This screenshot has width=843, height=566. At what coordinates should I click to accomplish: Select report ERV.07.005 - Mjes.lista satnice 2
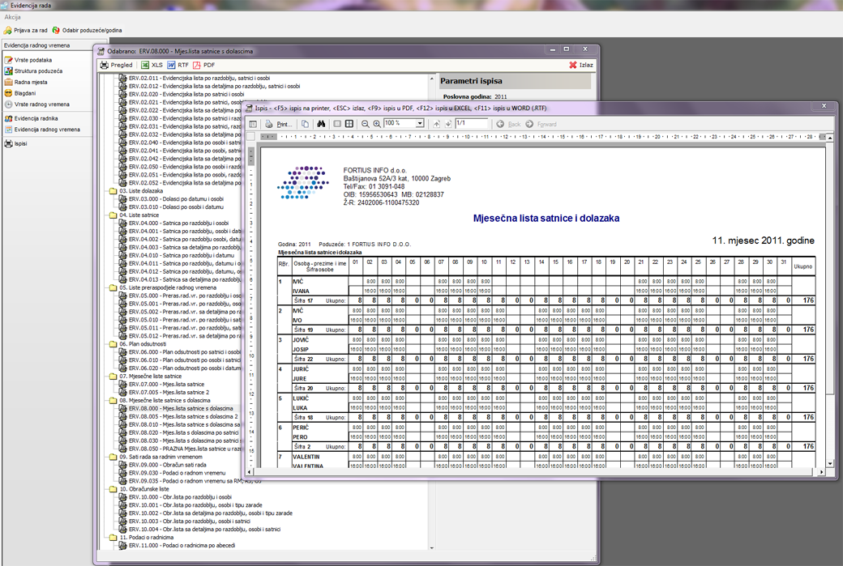coord(169,392)
